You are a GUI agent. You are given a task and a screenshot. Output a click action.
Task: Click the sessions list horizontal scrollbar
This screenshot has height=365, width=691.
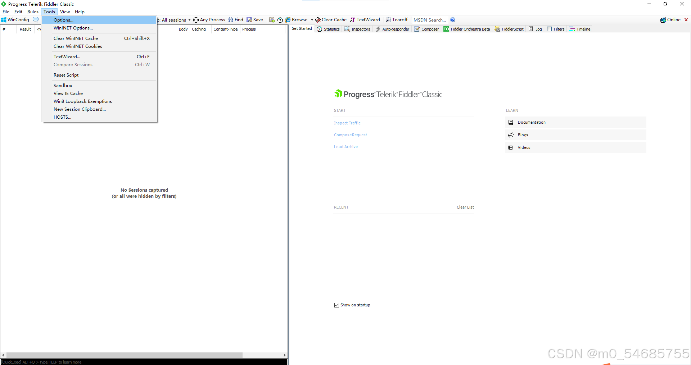124,355
